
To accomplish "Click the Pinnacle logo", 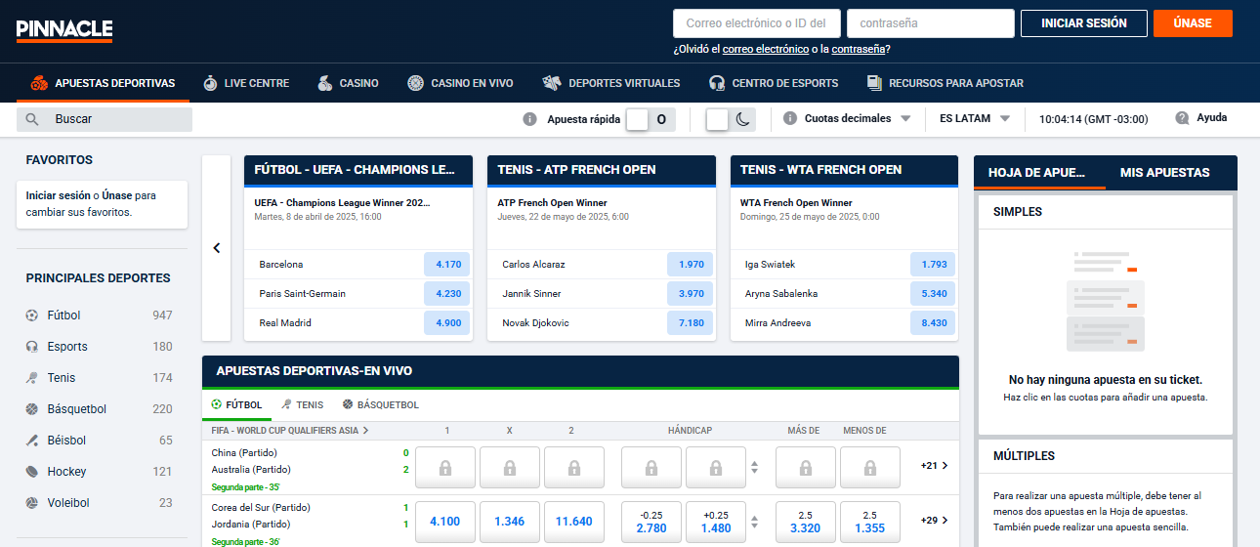I will pyautogui.click(x=64, y=29).
